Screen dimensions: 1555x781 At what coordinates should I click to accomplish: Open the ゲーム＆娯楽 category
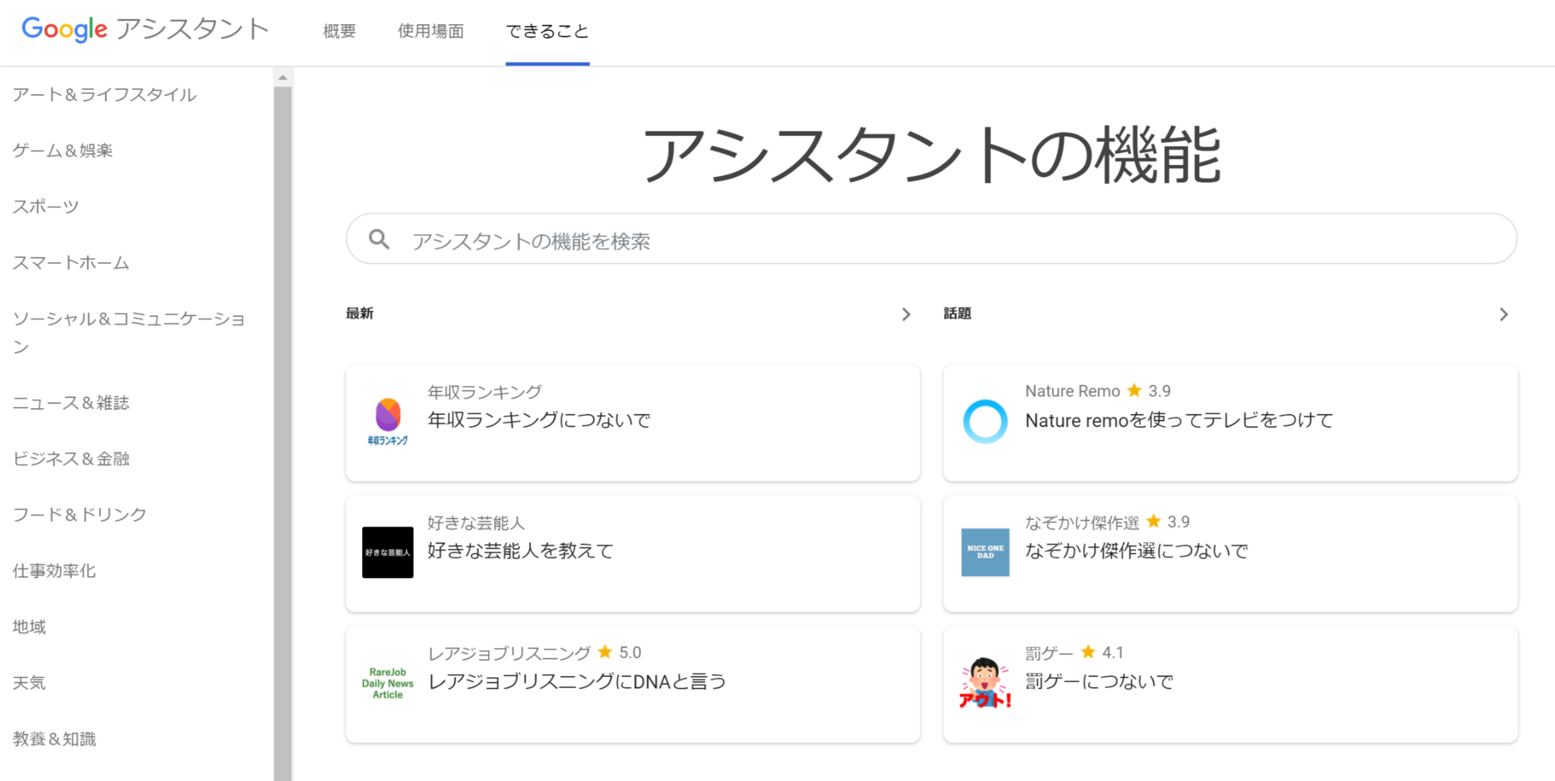(63, 150)
